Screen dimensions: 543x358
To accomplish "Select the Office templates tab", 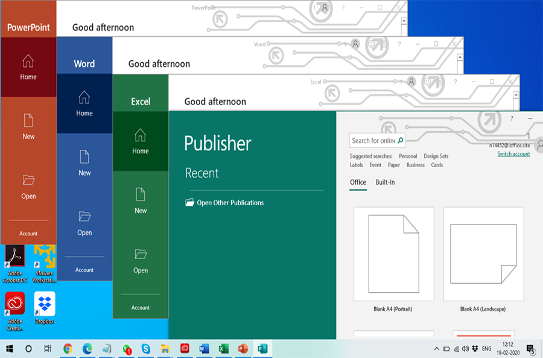I will pyautogui.click(x=358, y=182).
